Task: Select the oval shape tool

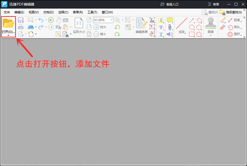Action: point(191,27)
